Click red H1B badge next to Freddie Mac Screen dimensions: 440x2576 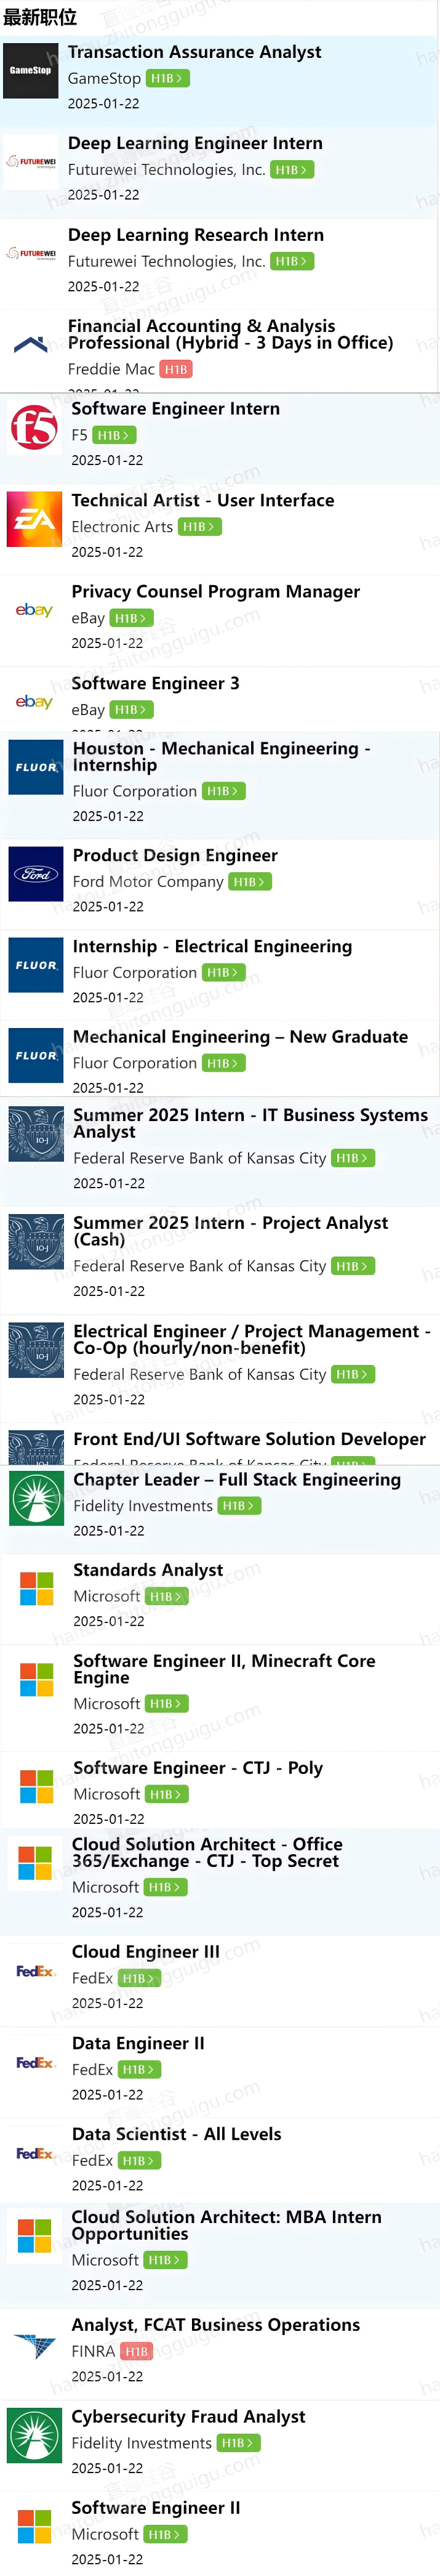coord(176,369)
